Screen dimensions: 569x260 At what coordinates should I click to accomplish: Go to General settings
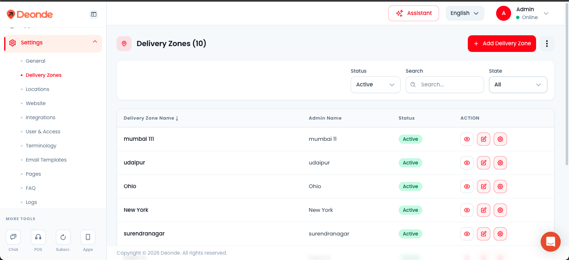(35, 61)
